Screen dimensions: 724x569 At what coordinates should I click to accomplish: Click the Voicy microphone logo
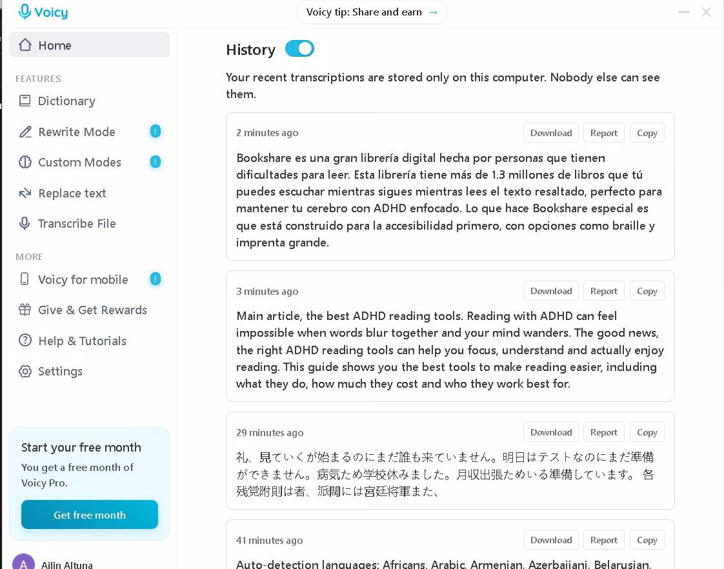tap(25, 12)
